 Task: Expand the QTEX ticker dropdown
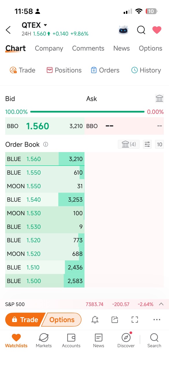[x=45, y=25]
